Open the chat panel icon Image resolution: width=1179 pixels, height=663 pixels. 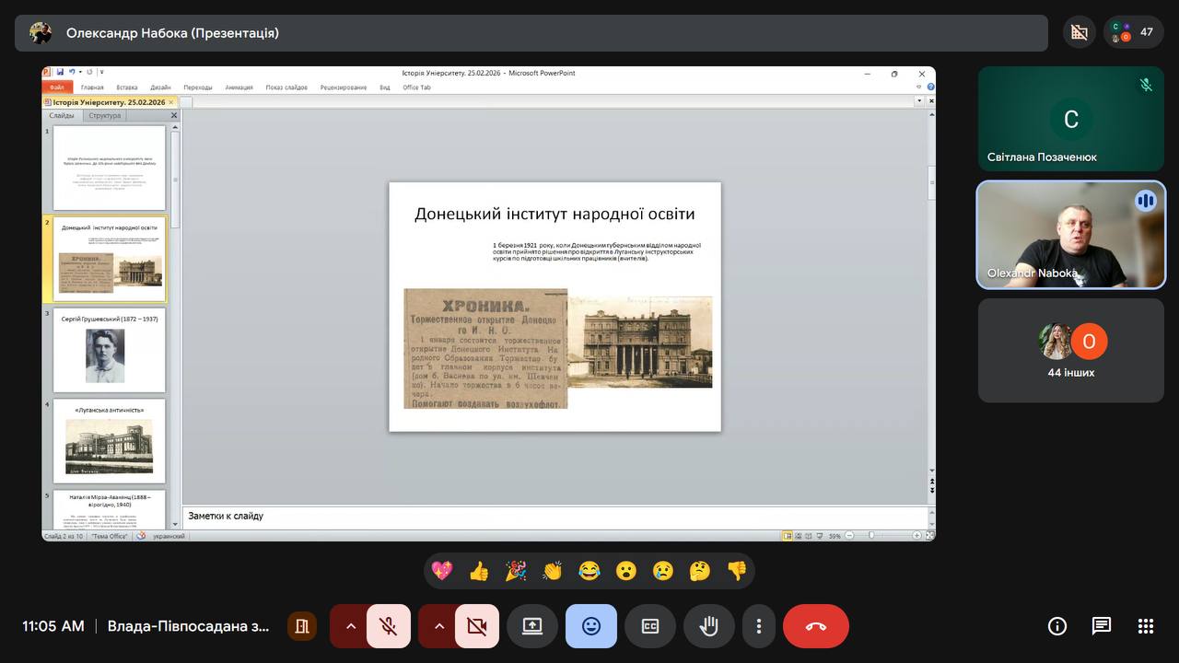pos(1101,626)
